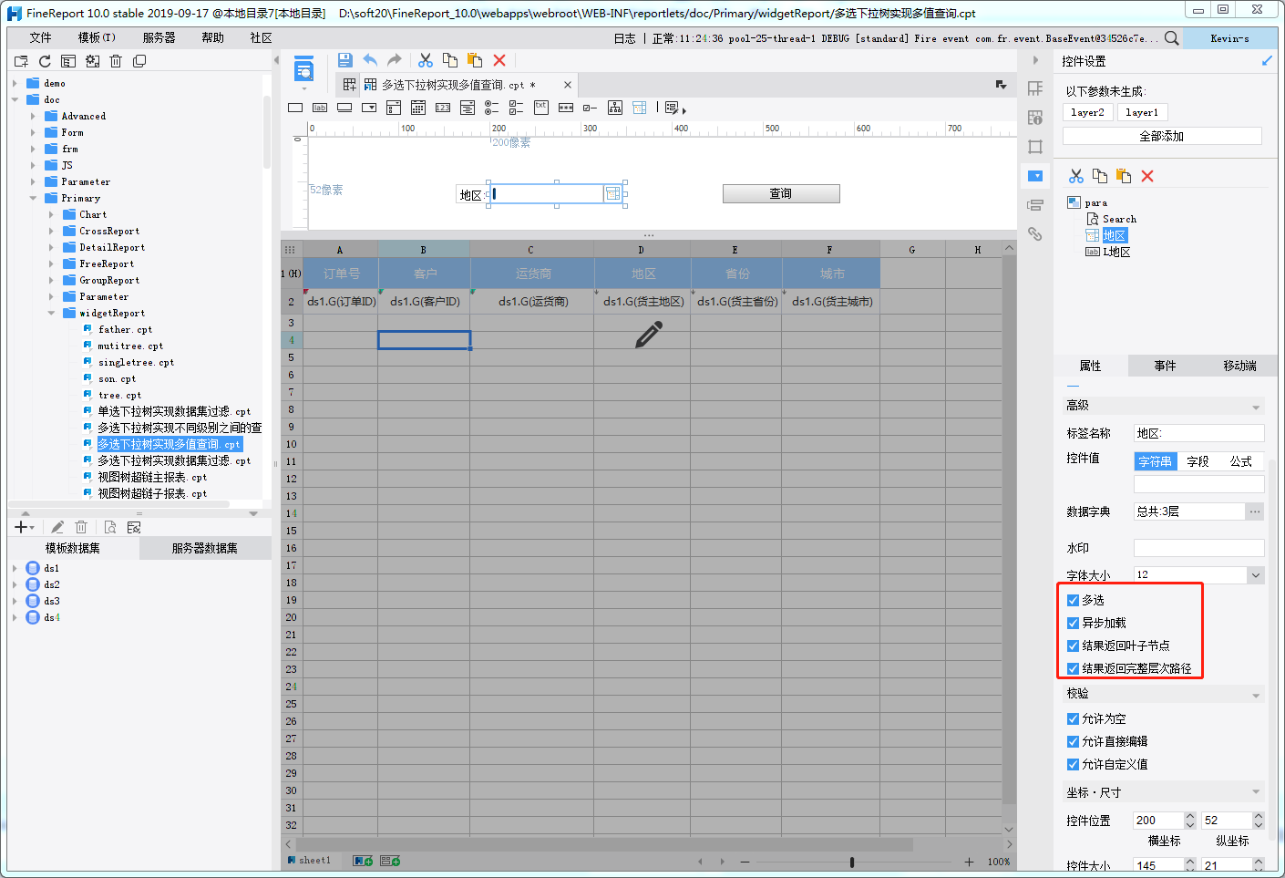The image size is (1285, 878).
Task: Open the 文件 menu
Action: [40, 37]
